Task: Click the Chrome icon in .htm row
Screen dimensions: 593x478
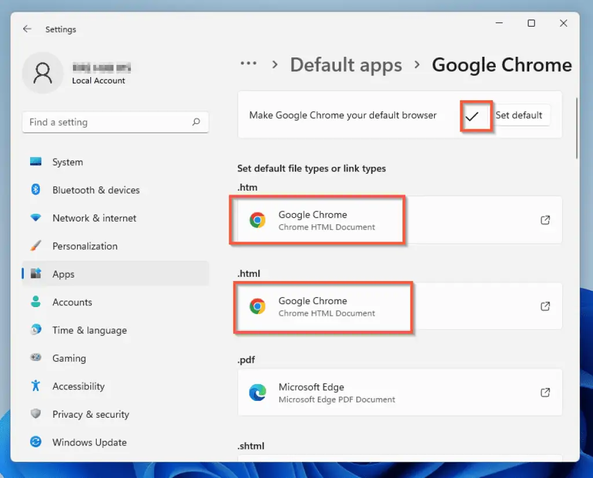Action: 258,220
